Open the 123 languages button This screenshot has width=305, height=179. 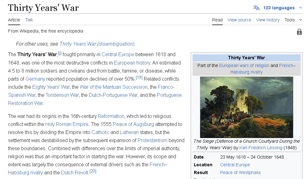(x=278, y=8)
